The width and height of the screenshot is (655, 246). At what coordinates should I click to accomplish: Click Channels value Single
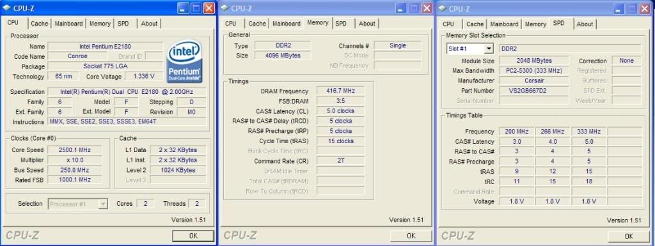(398, 45)
